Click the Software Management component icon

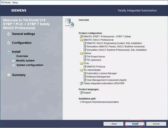[x=85, y=77]
